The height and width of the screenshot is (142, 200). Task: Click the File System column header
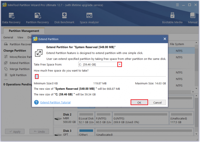click(x=177, y=44)
